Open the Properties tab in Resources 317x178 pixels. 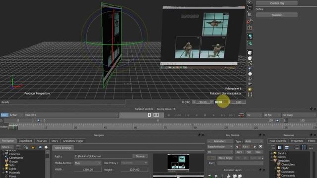click(297, 141)
